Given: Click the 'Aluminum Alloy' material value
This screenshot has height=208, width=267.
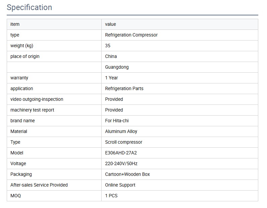Looking at the screenshot, I should 121,131.
